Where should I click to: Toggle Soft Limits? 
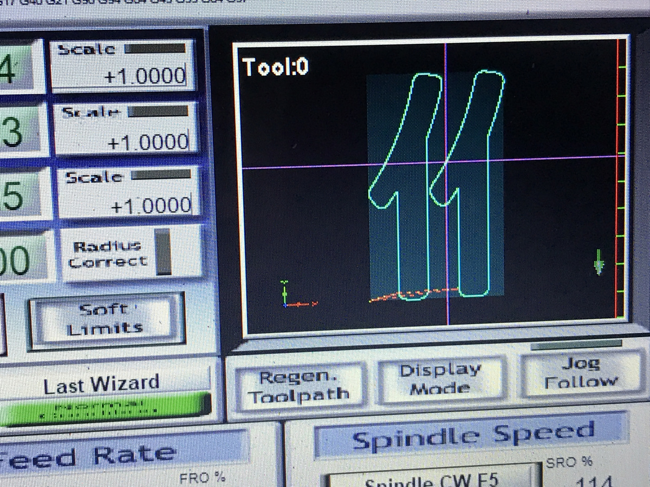pyautogui.click(x=105, y=319)
